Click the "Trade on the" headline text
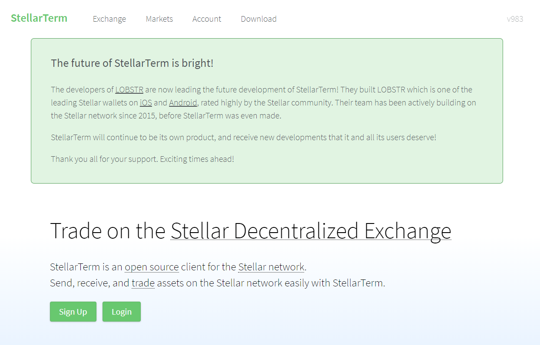Screen dimensions: 540x345 tap(107, 231)
